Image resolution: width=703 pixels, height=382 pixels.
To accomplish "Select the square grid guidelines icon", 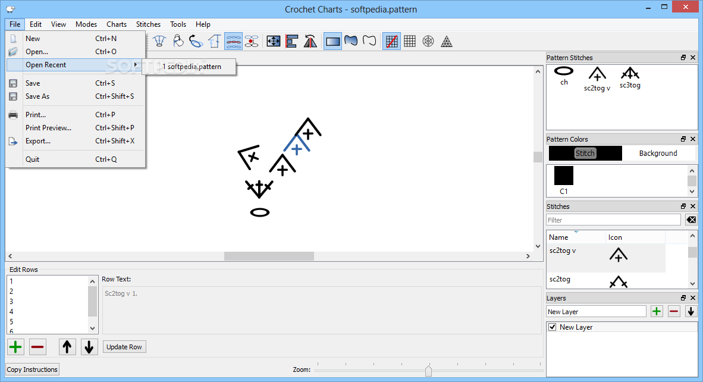I will 410,41.
